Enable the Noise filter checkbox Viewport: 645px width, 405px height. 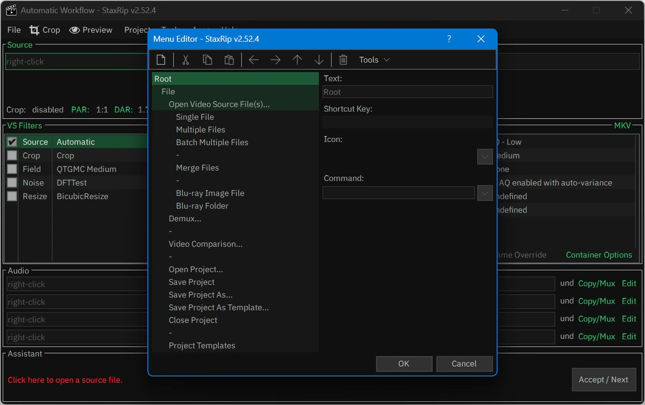pos(12,183)
